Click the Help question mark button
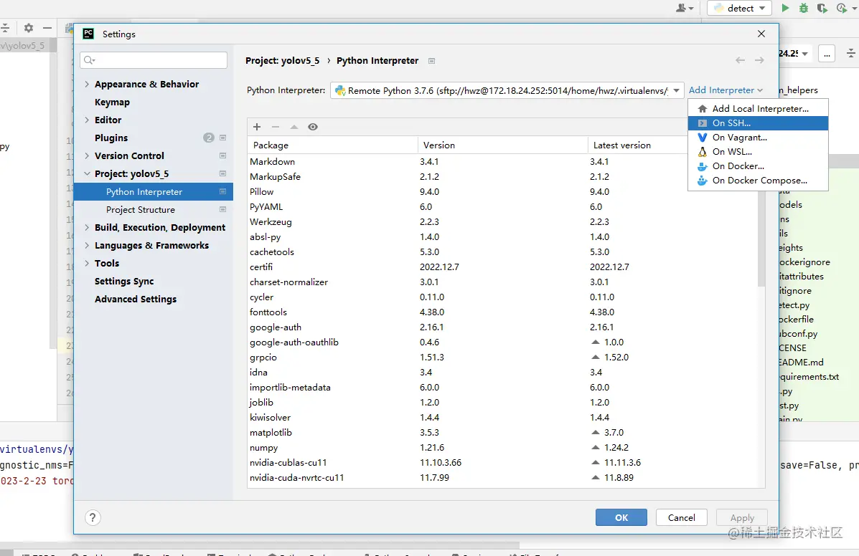This screenshot has height=556, width=859. [x=93, y=517]
